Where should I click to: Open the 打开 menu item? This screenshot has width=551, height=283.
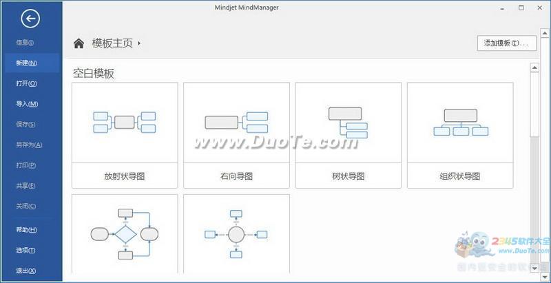point(26,83)
